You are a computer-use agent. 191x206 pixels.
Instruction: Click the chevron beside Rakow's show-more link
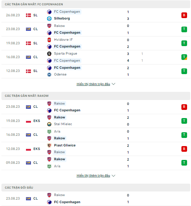pos(113,176)
